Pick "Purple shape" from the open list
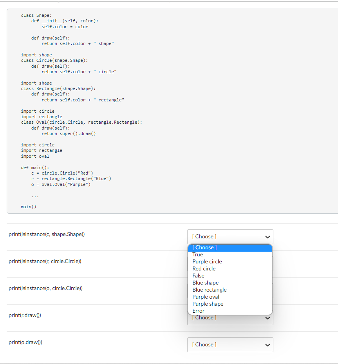338x364 pixels. tap(208, 304)
